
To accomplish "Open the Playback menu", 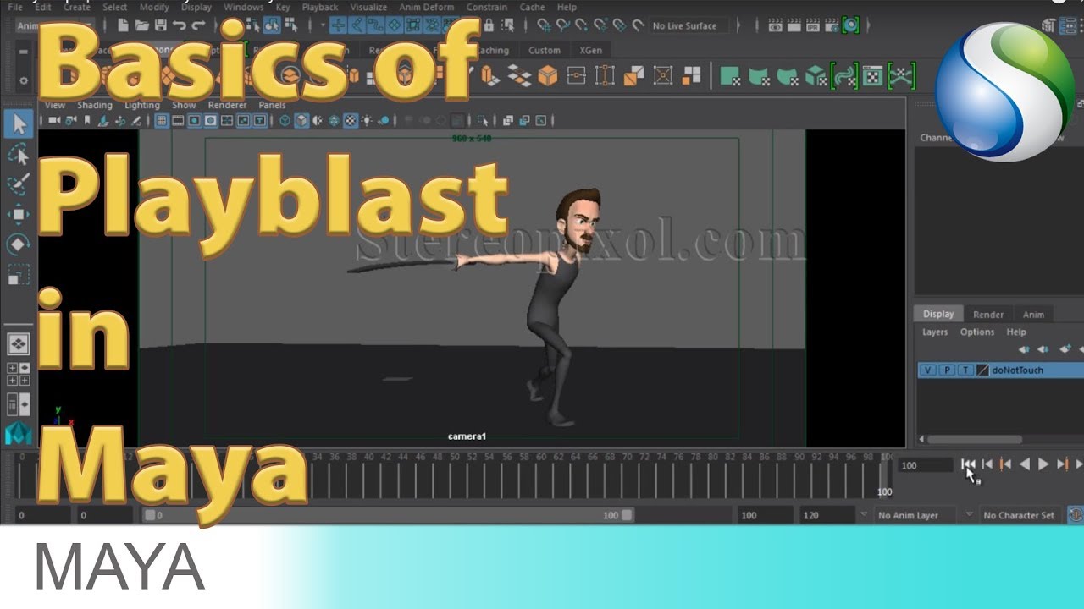I will pos(320,7).
